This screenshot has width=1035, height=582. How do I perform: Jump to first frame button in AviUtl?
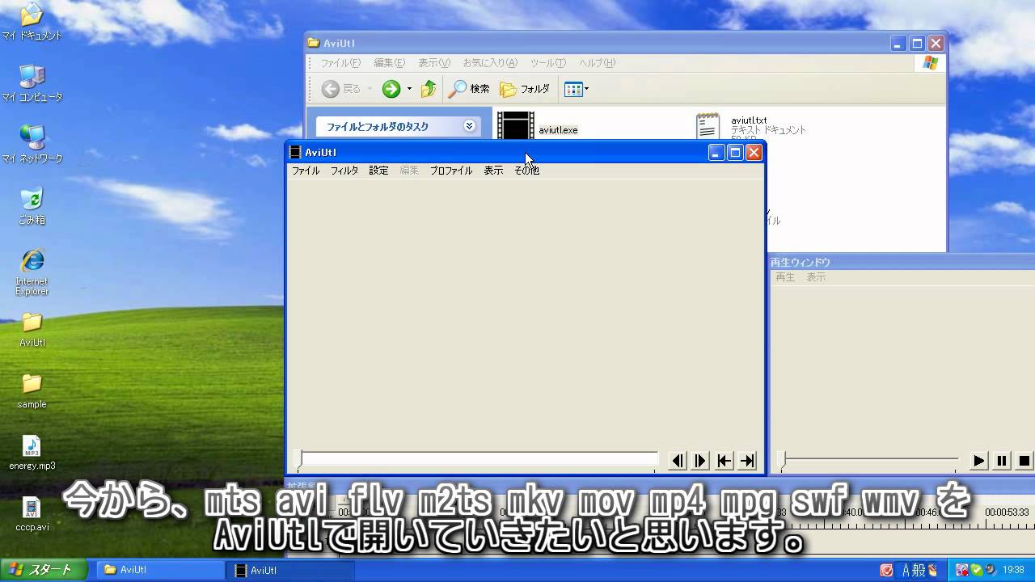click(724, 461)
